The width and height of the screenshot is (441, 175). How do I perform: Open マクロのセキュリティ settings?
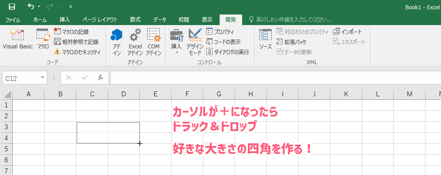[x=77, y=52]
